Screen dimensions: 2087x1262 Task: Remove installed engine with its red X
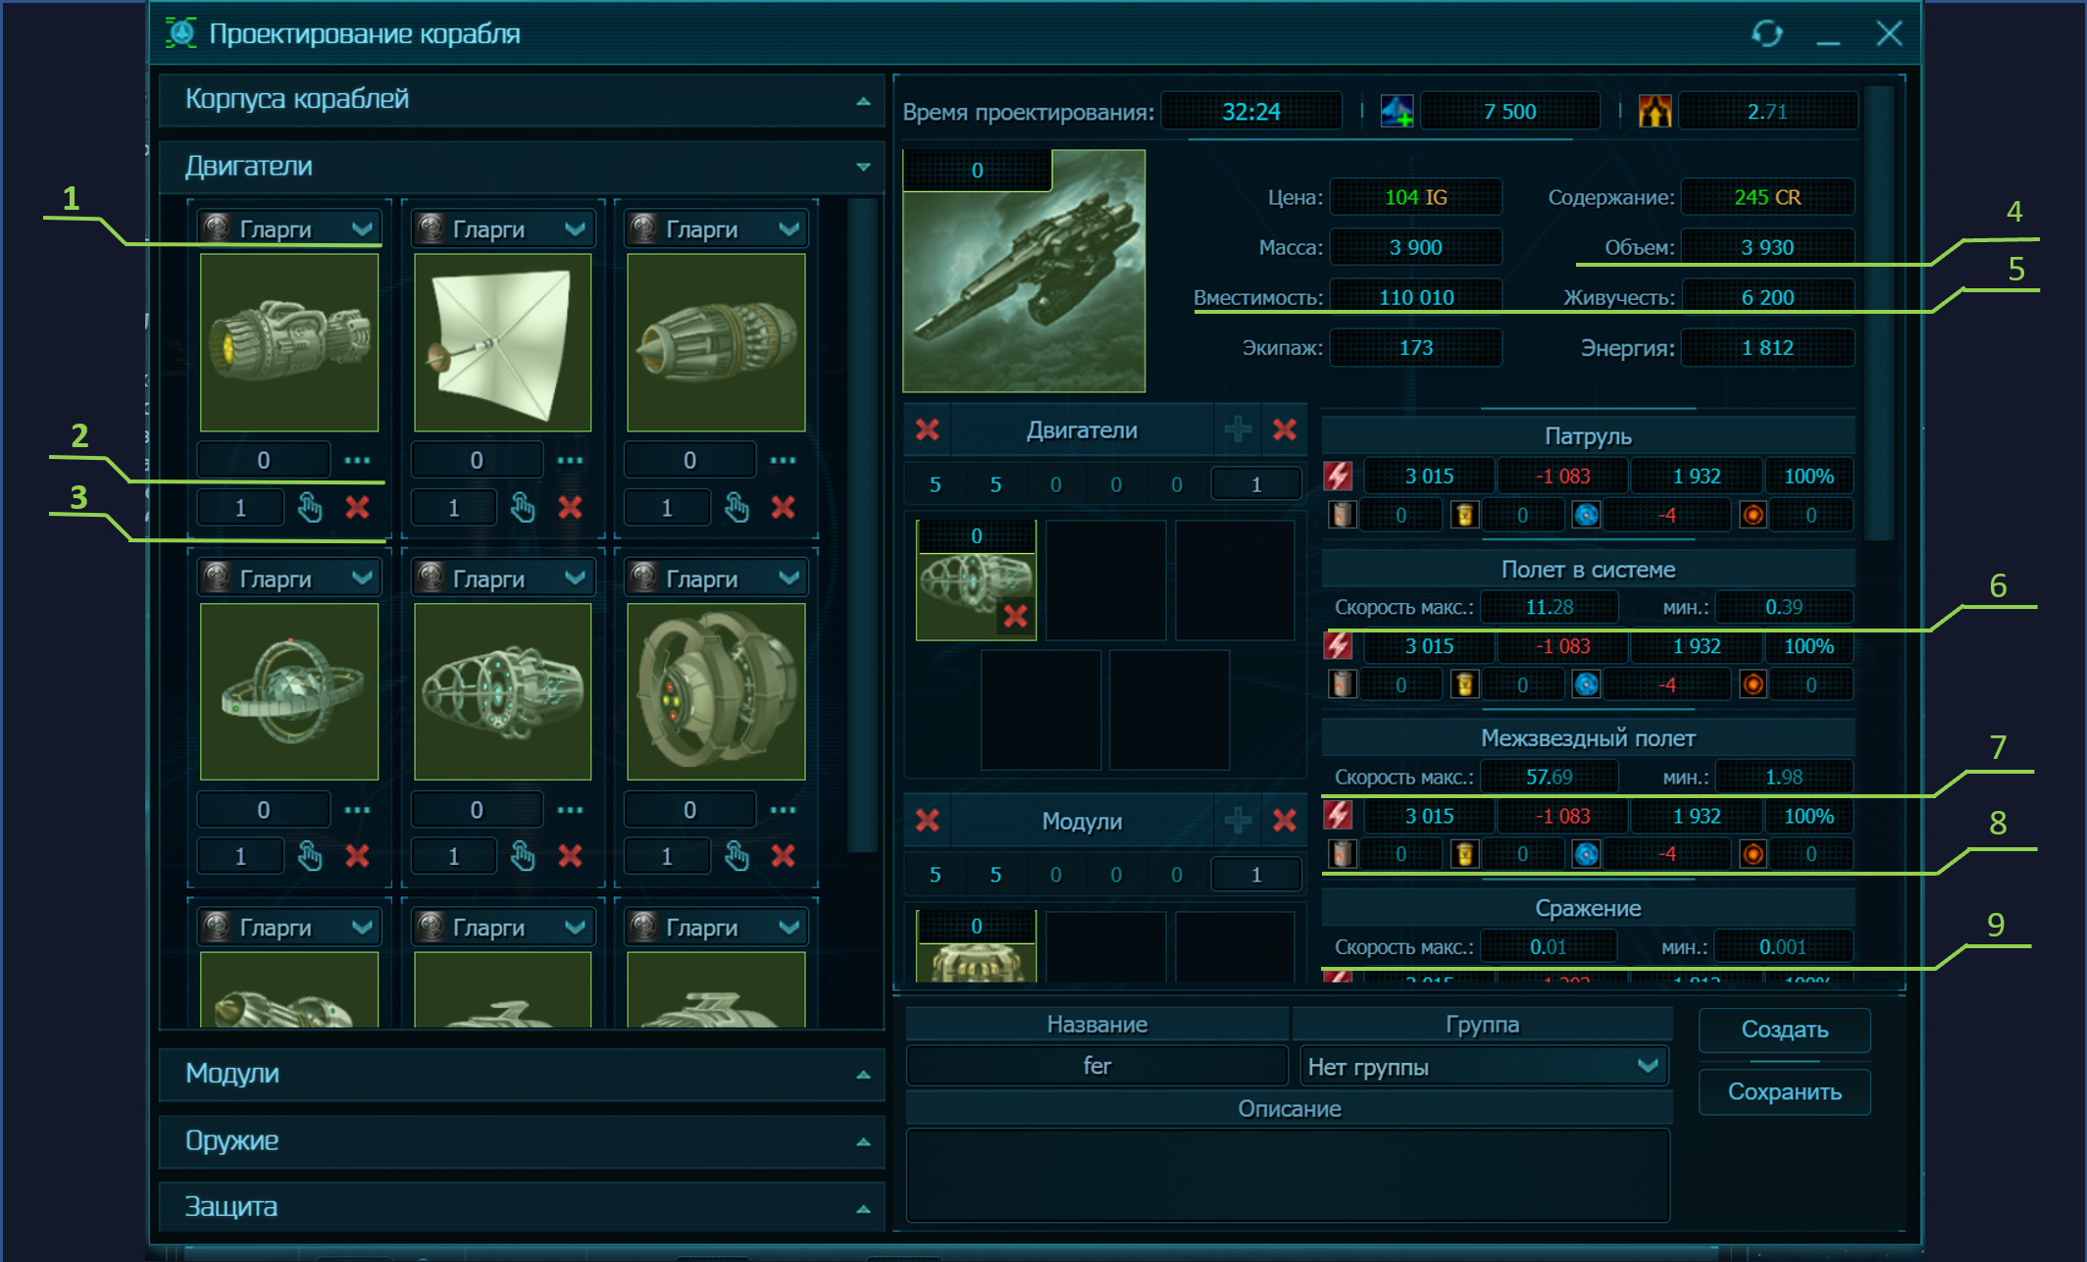(1015, 617)
